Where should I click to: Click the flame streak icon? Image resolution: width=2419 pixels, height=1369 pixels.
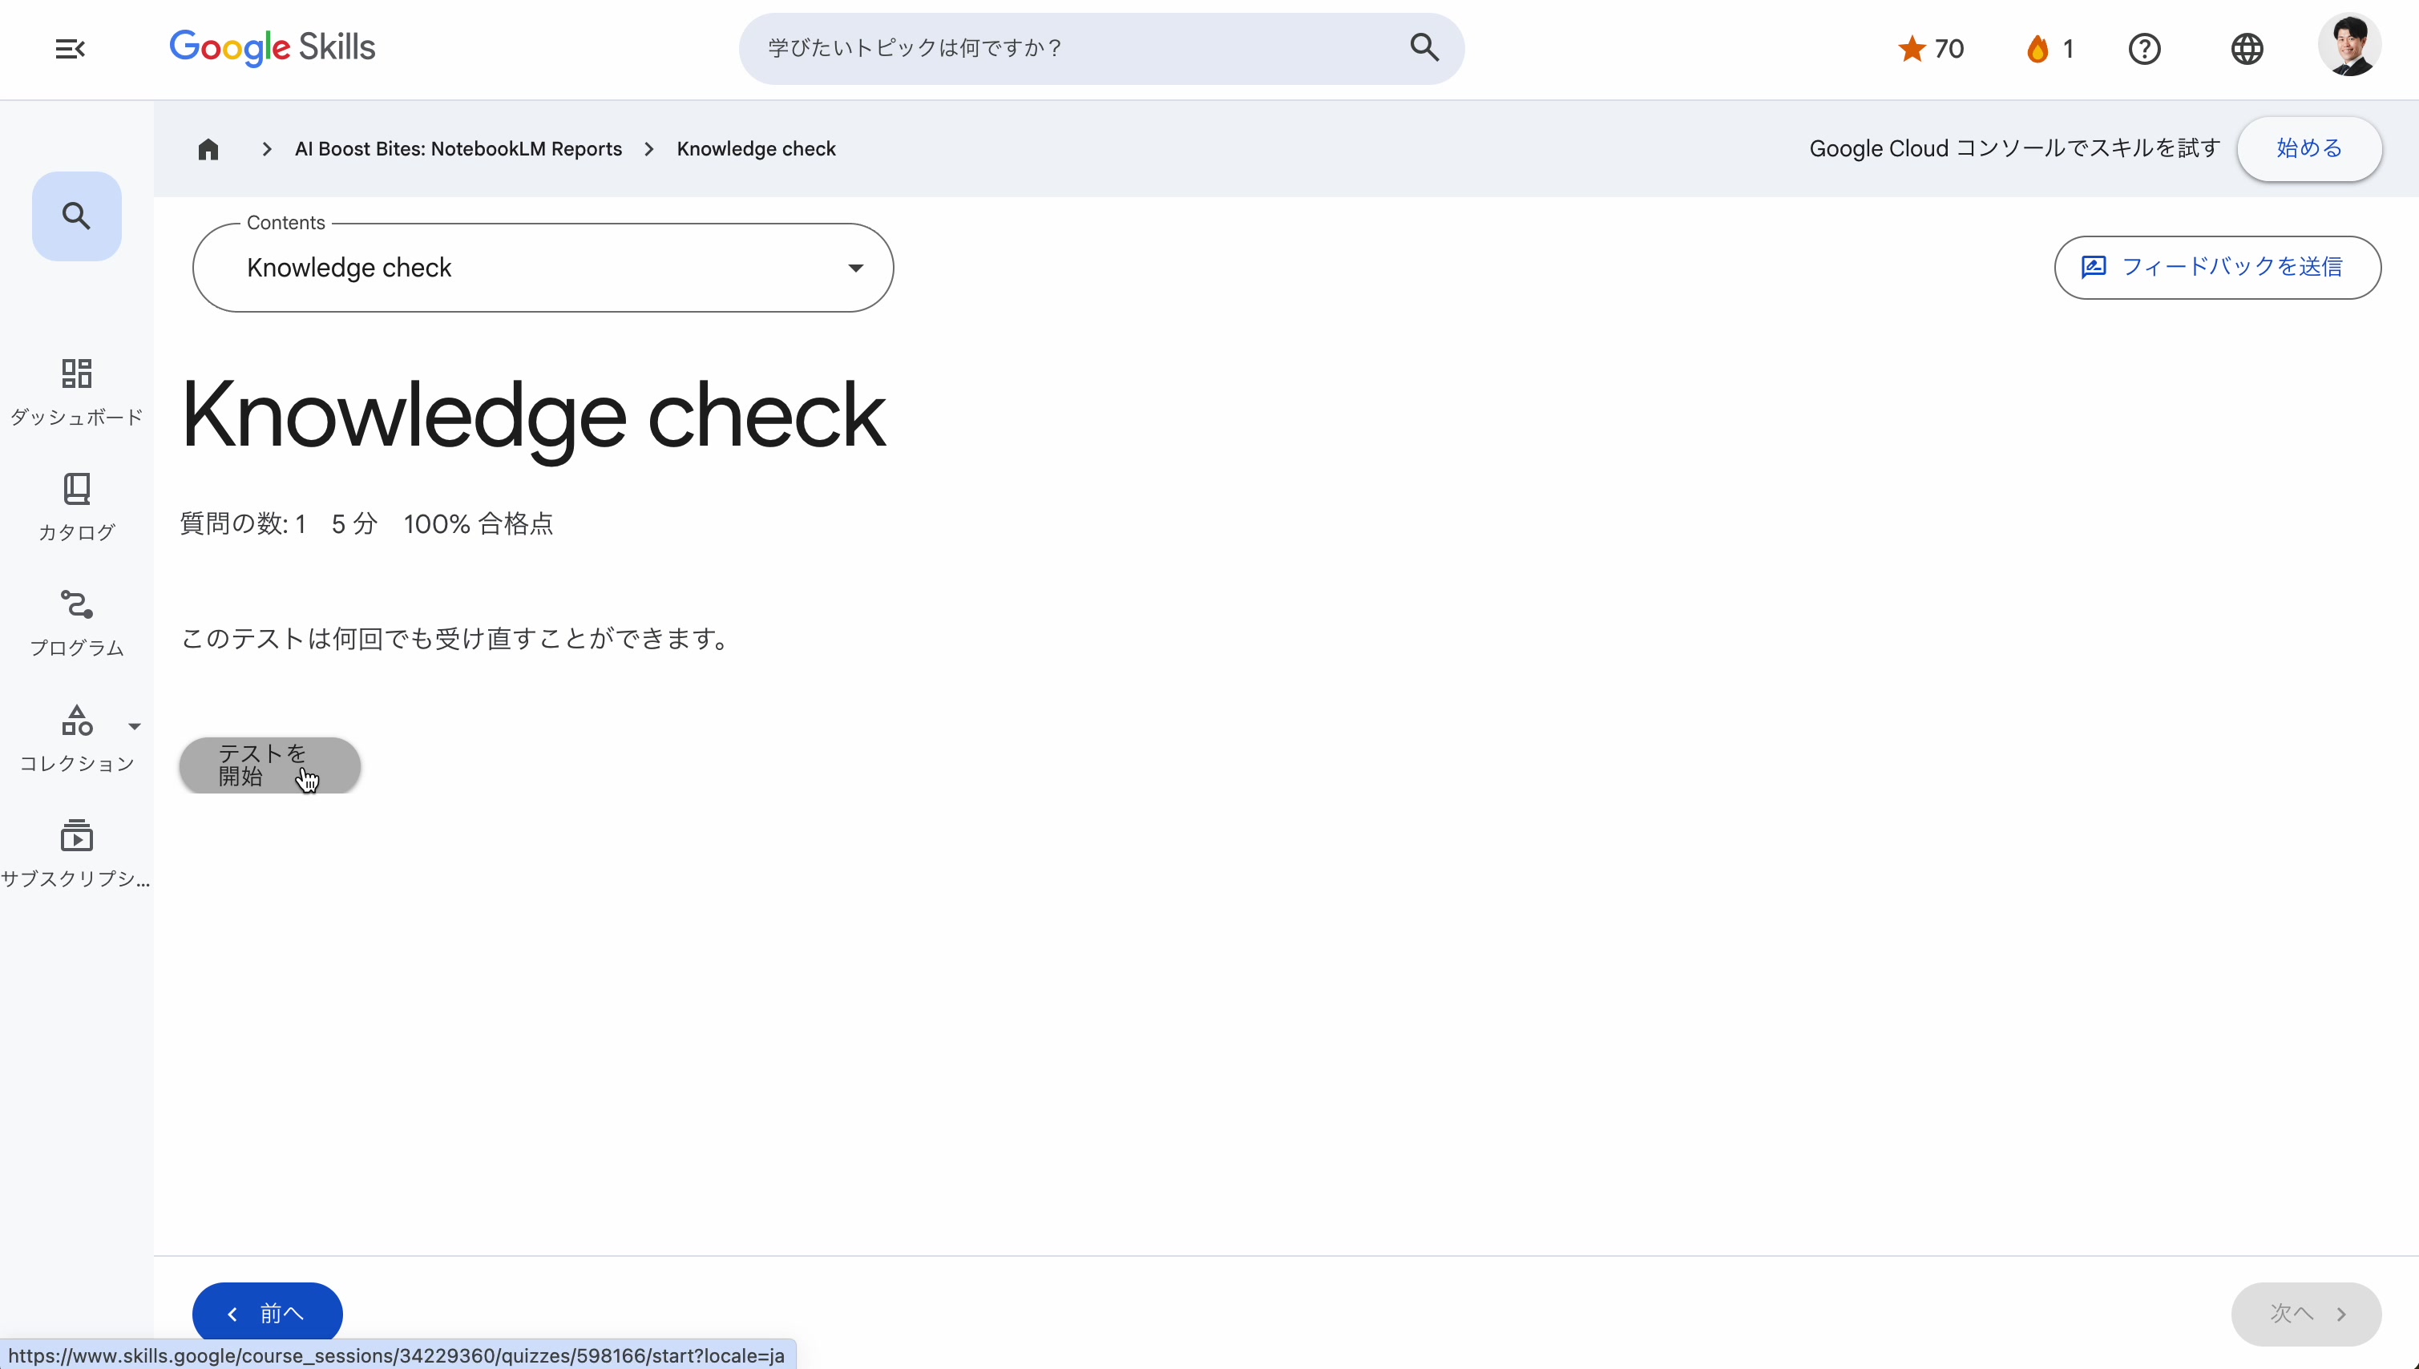click(2038, 49)
